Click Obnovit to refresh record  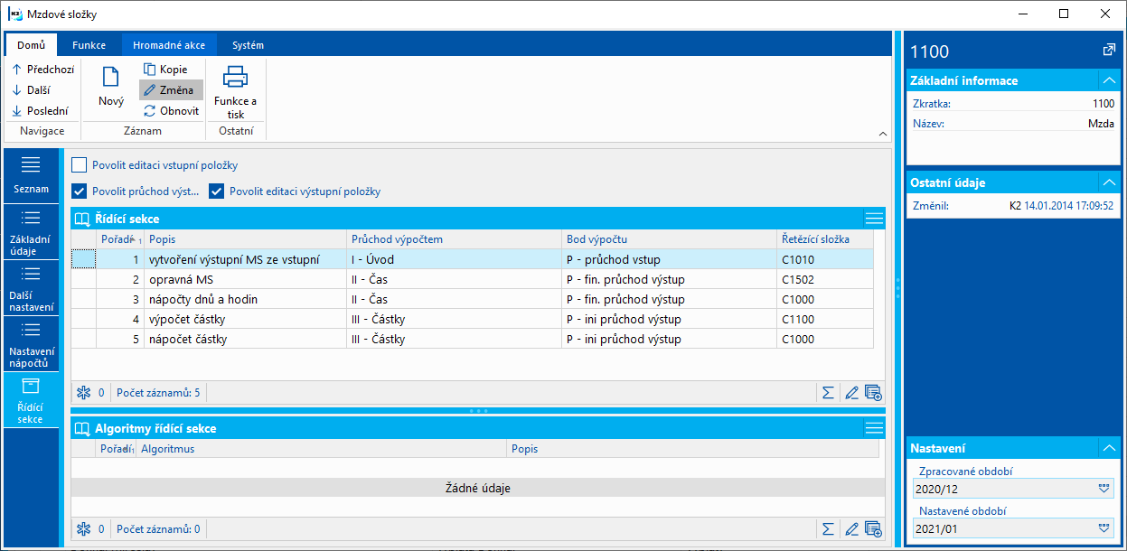[x=171, y=111]
